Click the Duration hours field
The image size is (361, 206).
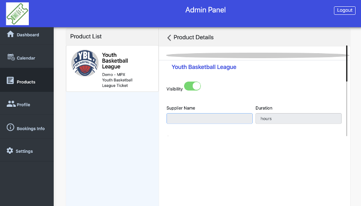298,119
